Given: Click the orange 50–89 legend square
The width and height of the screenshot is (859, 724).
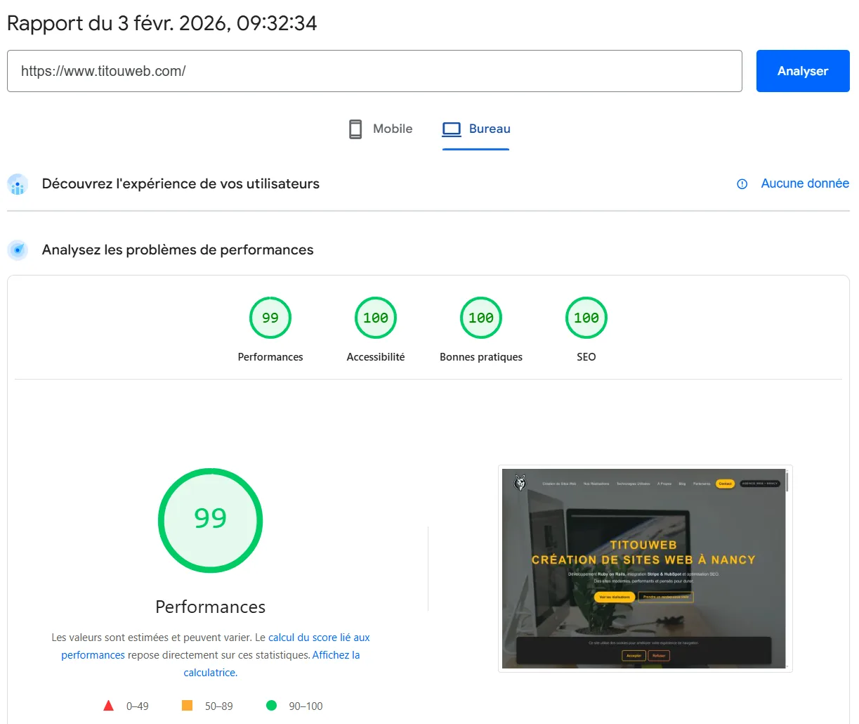Looking at the screenshot, I should [187, 705].
